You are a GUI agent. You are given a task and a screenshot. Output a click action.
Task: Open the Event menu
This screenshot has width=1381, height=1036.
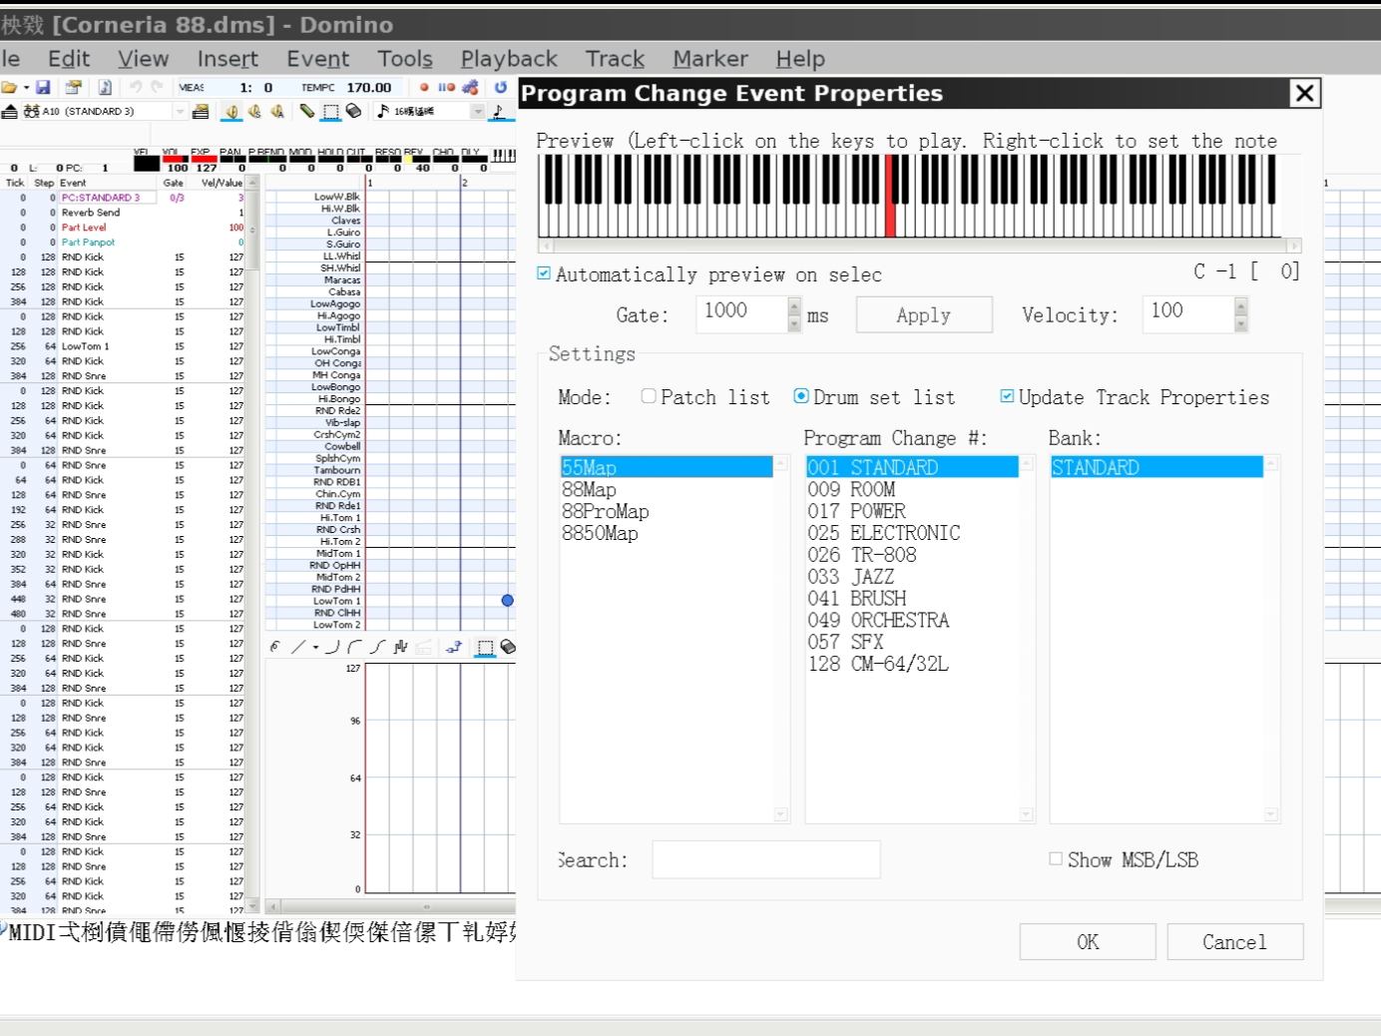click(x=318, y=59)
